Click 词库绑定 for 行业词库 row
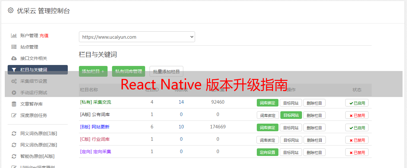Screen dimensions: 407x168 [x=268, y=140]
